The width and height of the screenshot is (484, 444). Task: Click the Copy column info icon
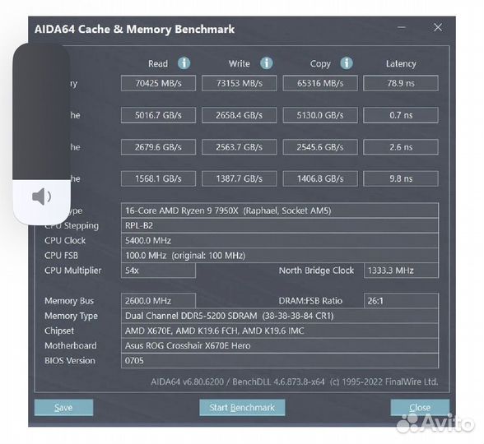(x=347, y=63)
